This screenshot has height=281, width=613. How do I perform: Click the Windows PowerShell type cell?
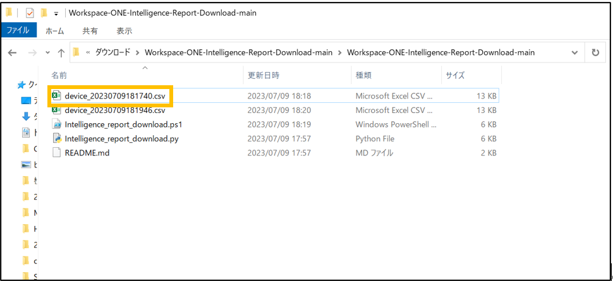[x=396, y=124]
